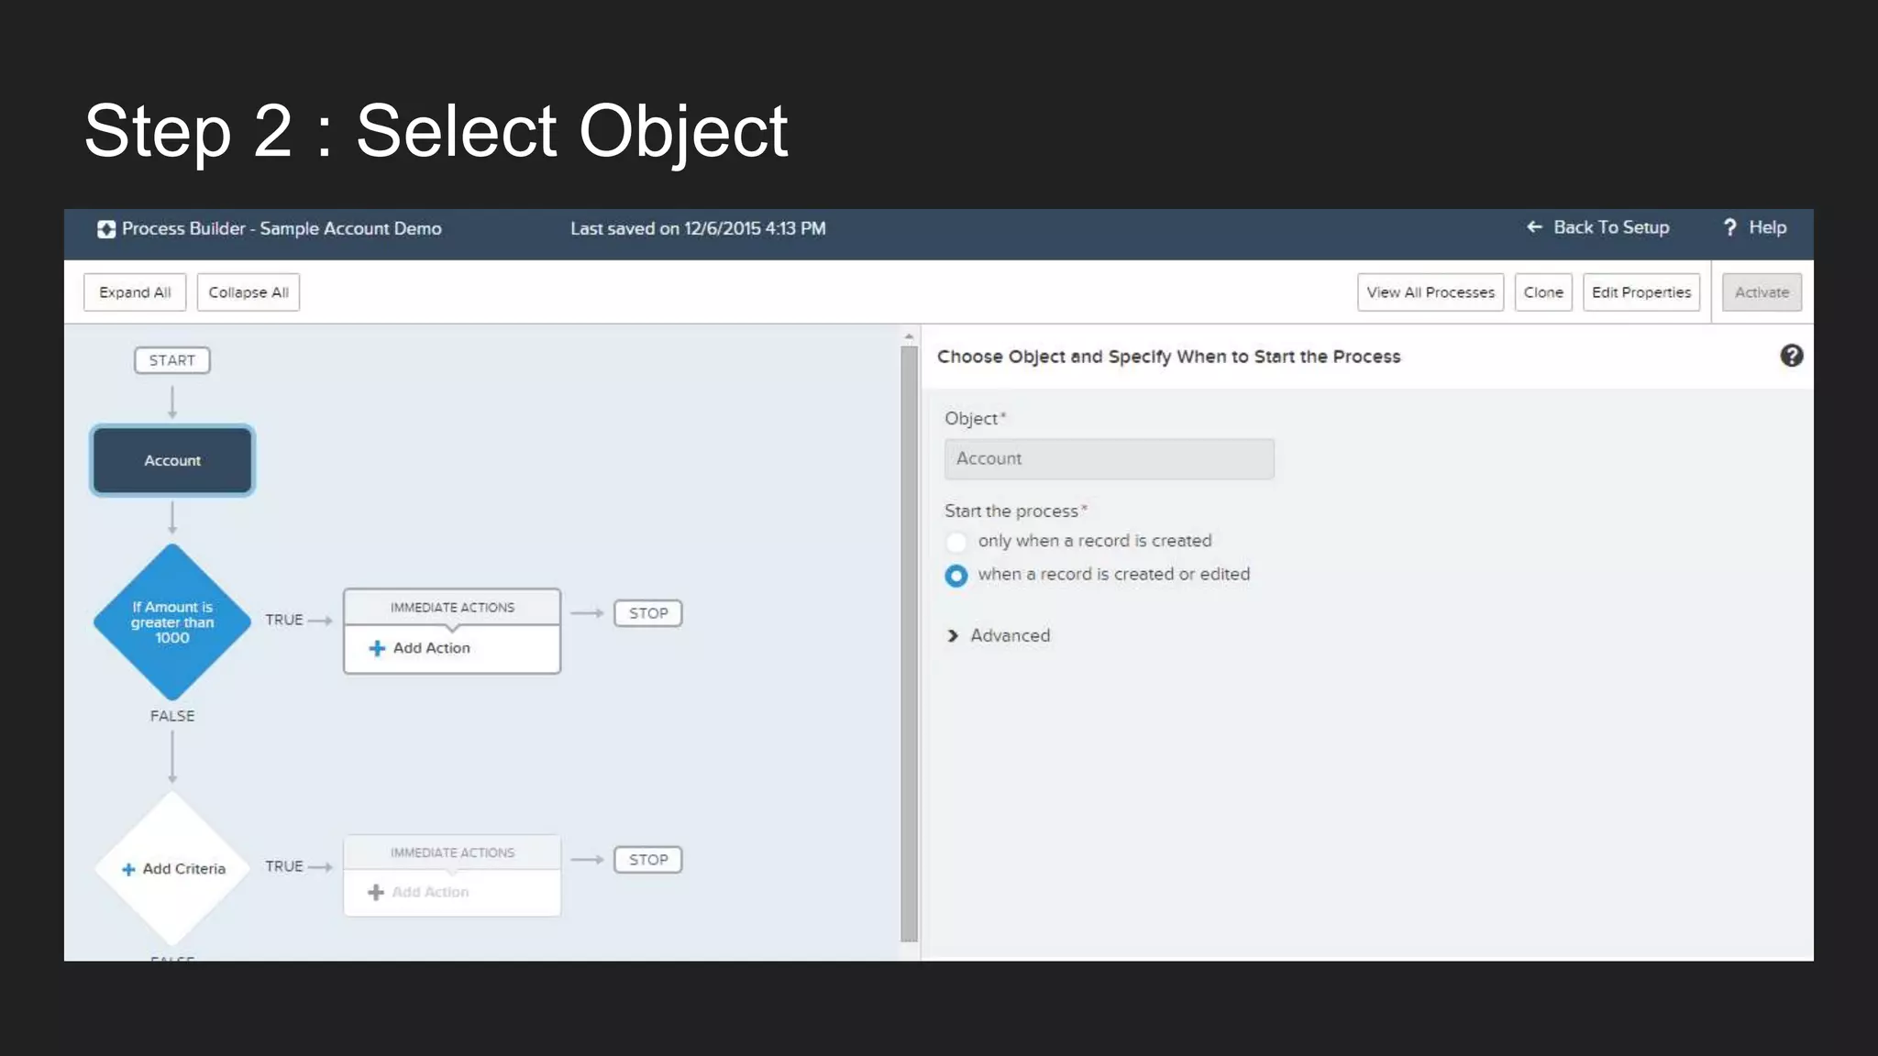Click the 'Last saved on 12/6/2015 4:13 PM' text
Screen dimensions: 1878x1056
pos(698,229)
